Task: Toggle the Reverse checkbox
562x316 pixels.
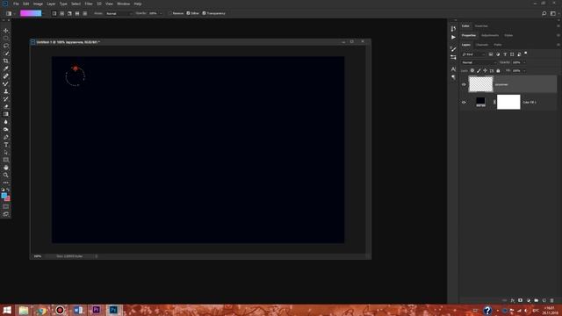Action: click(170, 13)
